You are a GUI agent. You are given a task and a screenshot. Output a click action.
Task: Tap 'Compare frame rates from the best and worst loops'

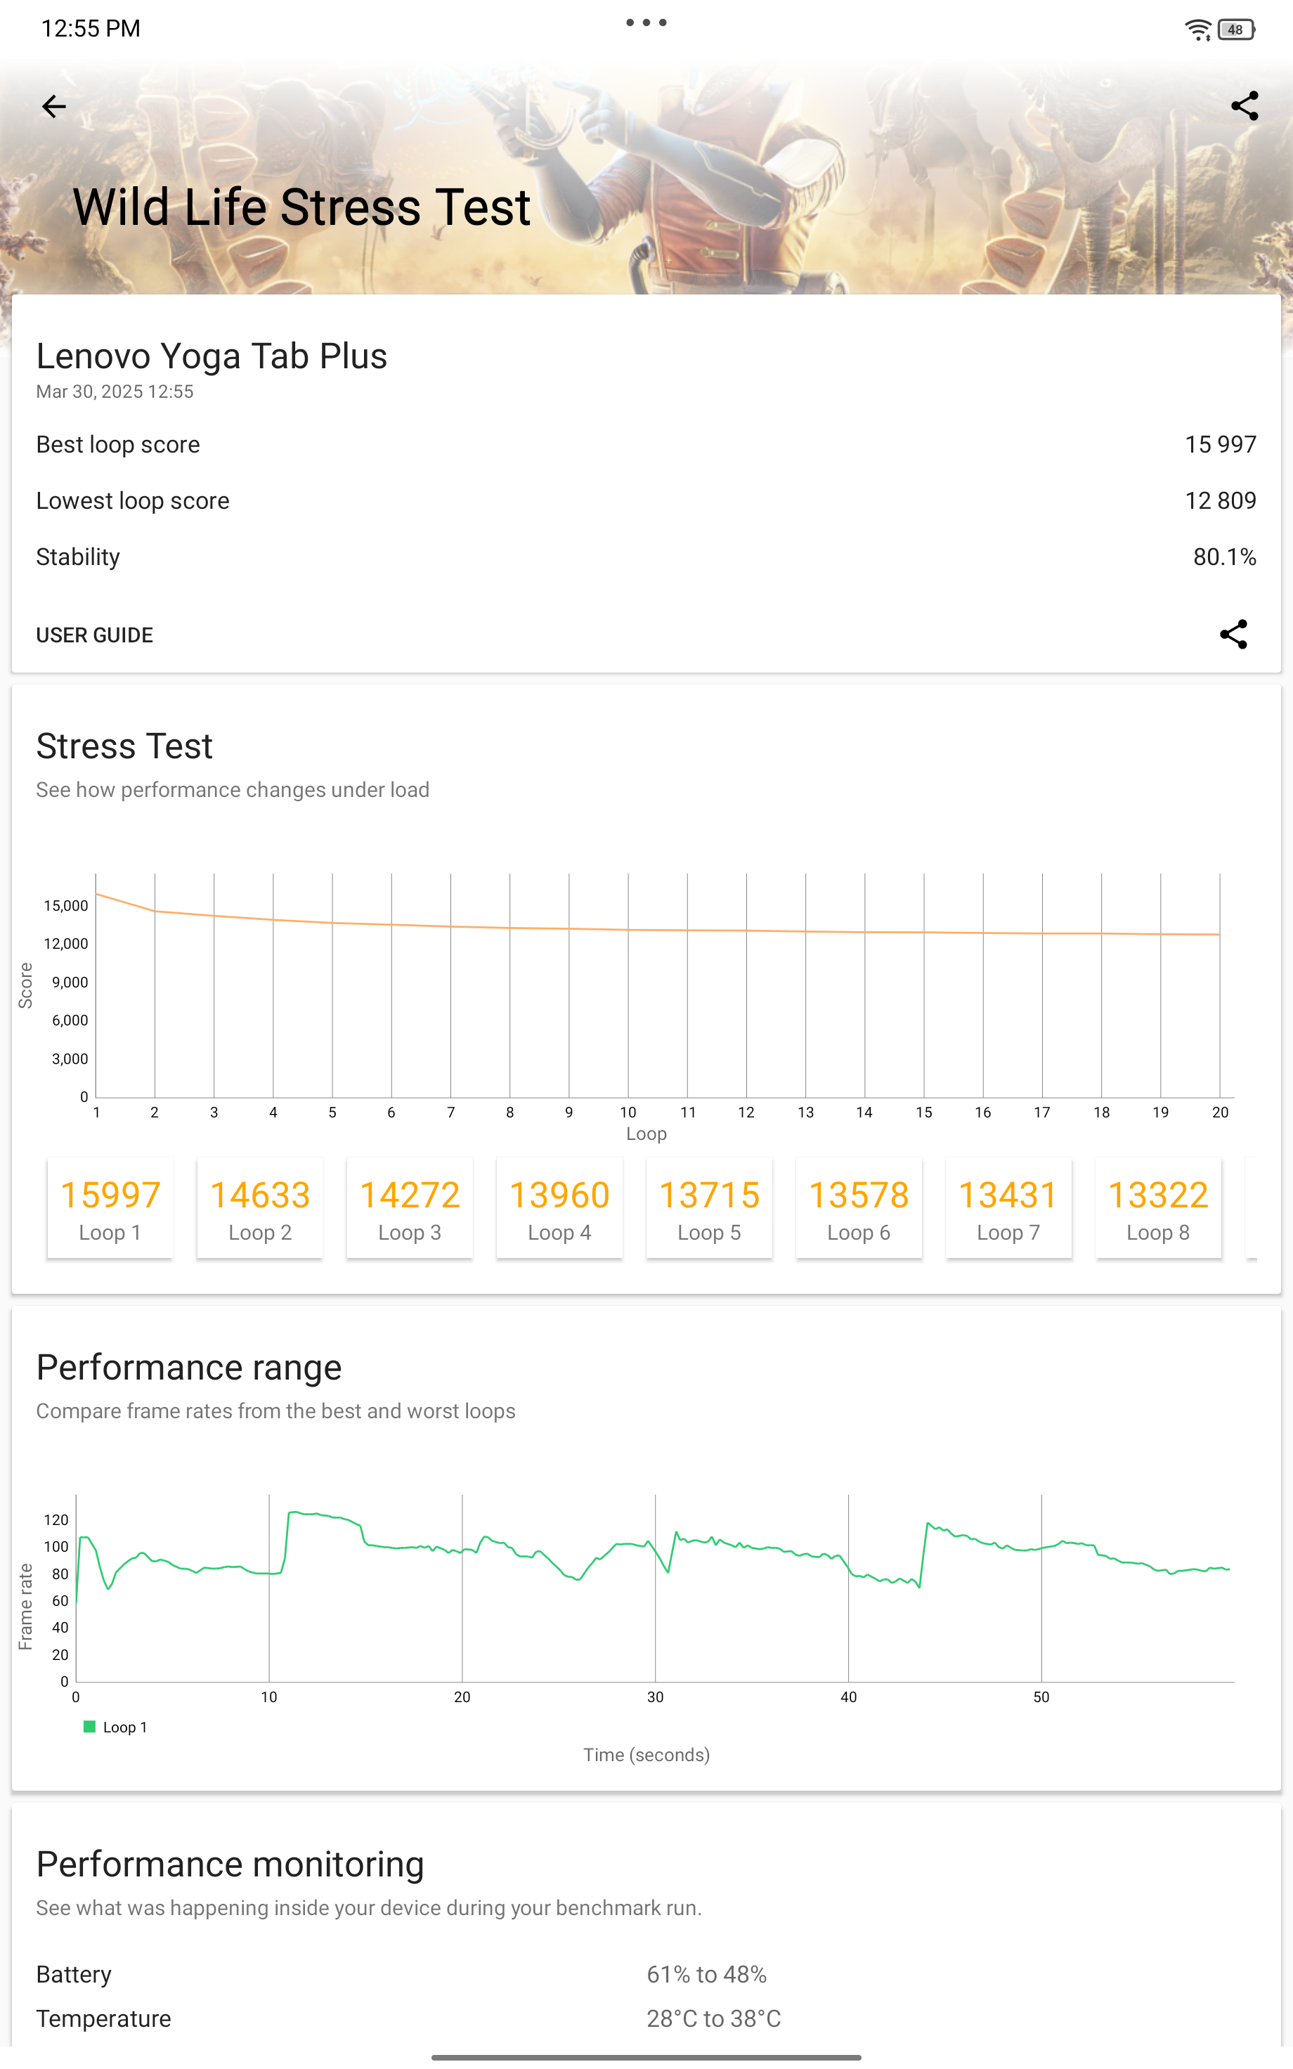pyautogui.click(x=275, y=1411)
